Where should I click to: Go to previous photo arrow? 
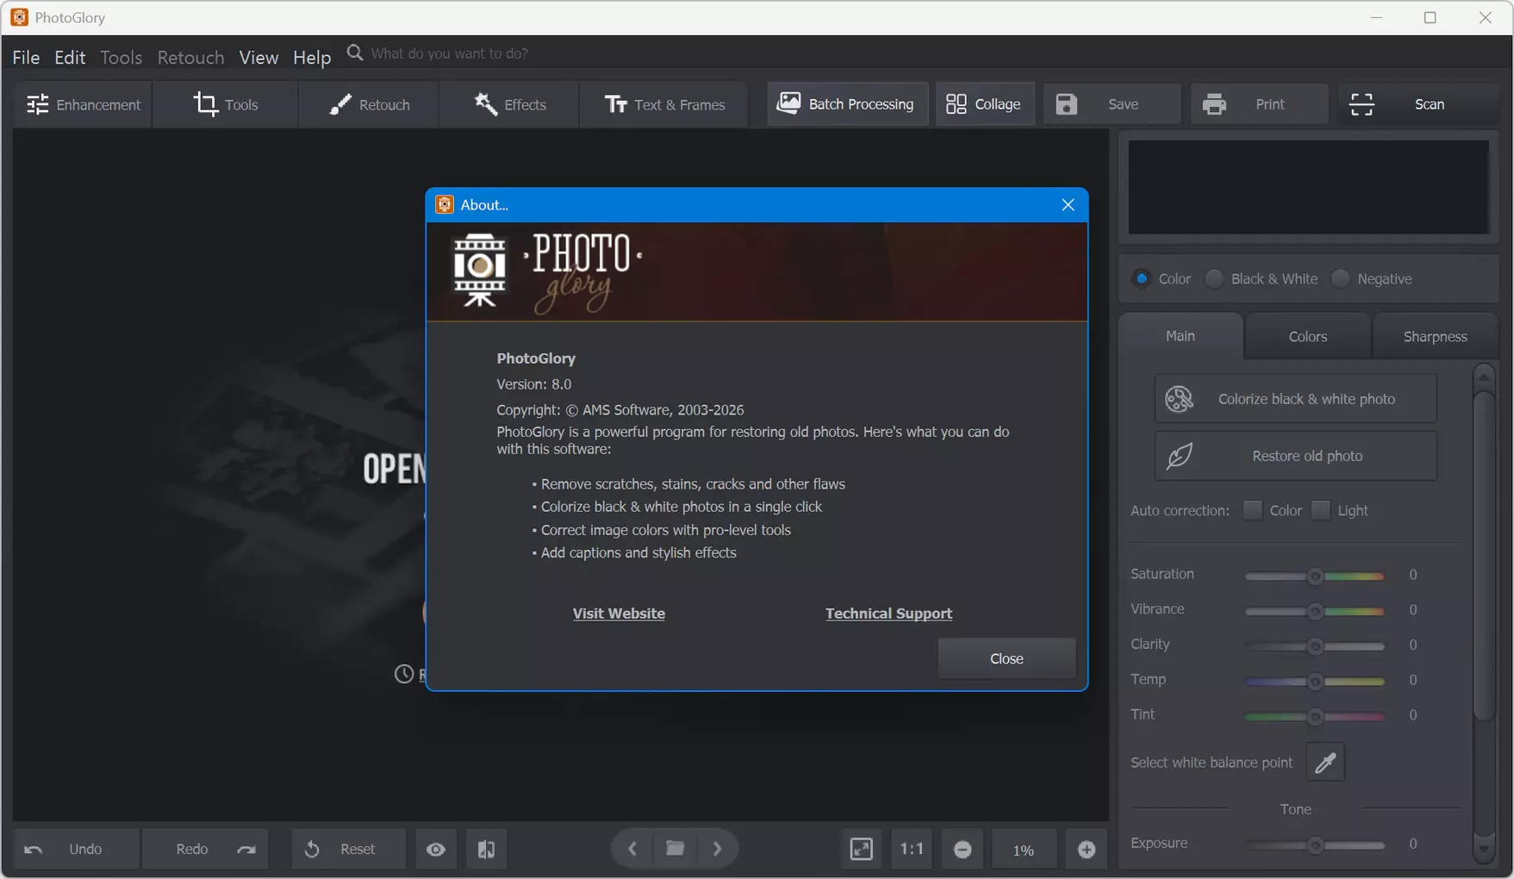(632, 849)
